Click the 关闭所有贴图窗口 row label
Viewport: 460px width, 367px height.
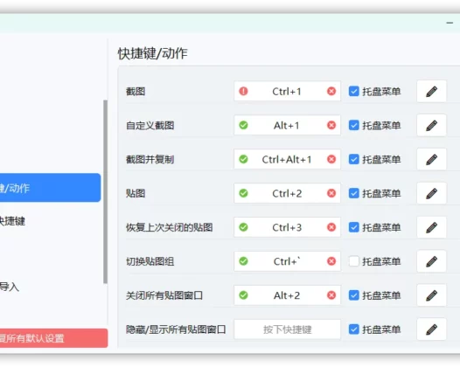pos(164,295)
